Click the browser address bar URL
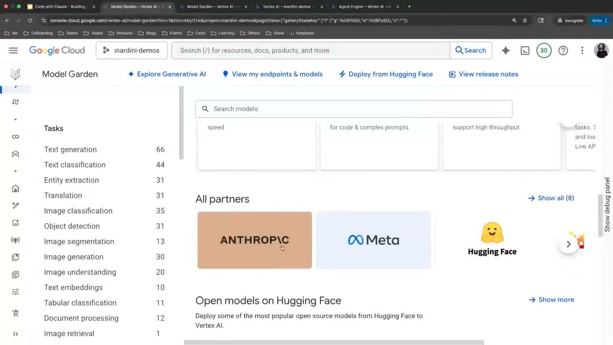The height and width of the screenshot is (345, 613). (228, 21)
